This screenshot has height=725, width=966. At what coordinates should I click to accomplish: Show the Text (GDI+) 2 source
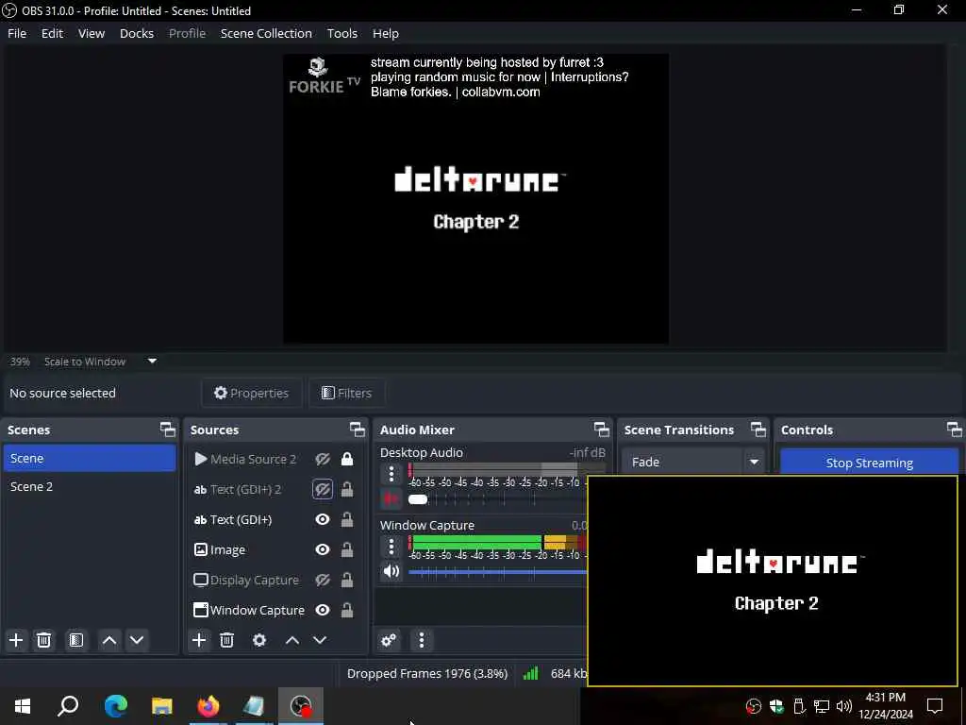click(323, 490)
